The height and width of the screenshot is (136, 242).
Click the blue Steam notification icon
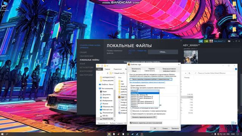[201, 41]
